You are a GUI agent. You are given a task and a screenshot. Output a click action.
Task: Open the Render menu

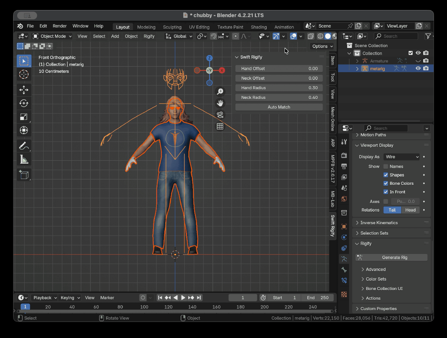pos(60,26)
